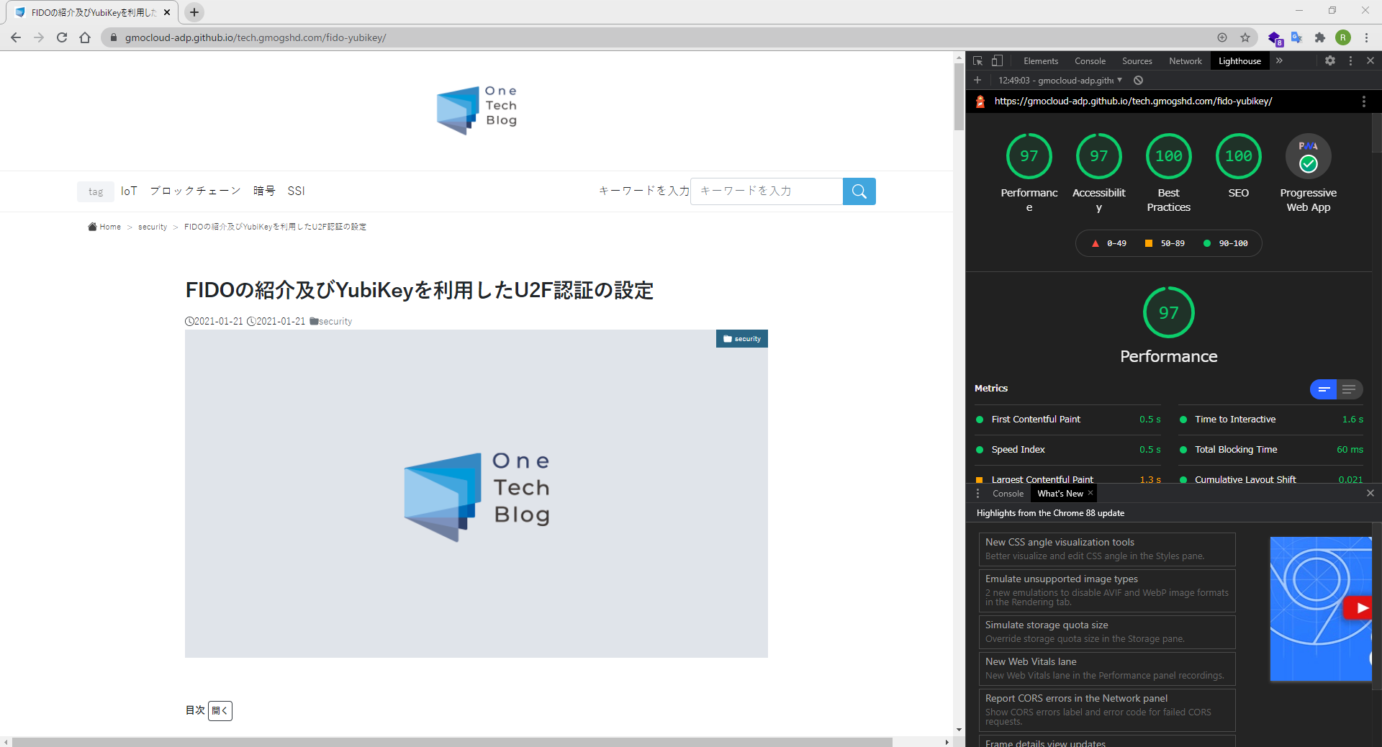Click the article featured image

click(477, 494)
